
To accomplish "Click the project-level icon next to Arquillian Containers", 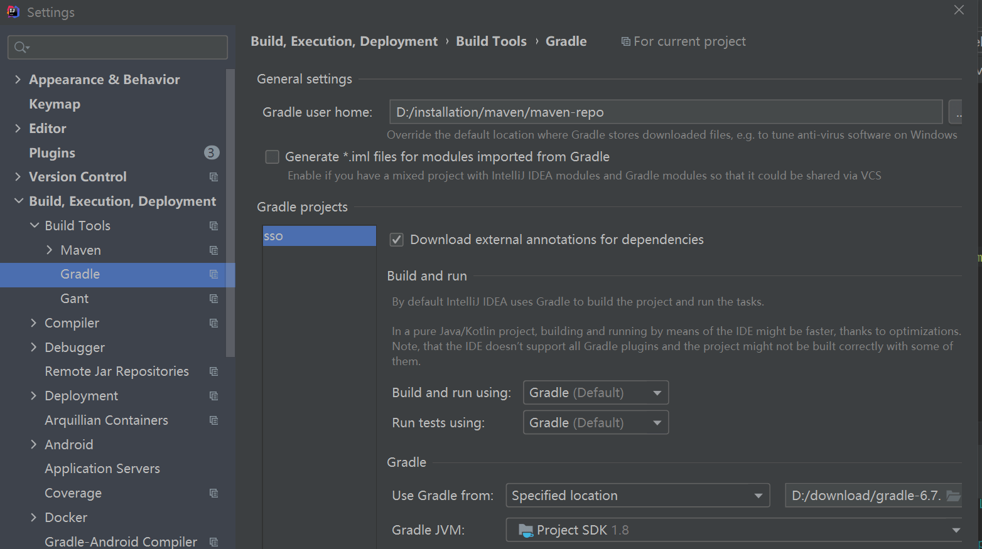I will tap(213, 420).
